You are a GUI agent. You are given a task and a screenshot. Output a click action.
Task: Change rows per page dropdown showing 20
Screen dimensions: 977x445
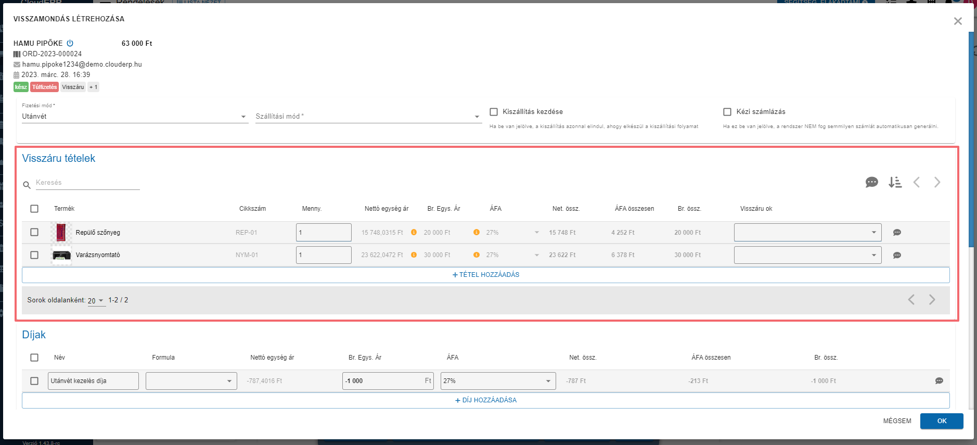coord(96,301)
